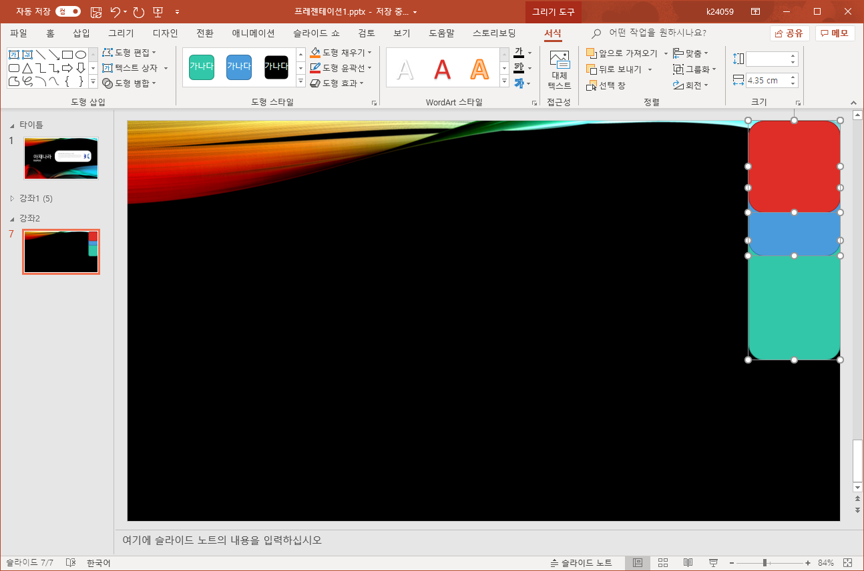Open 도형 효과 effects menu
The width and height of the screenshot is (864, 571).
tap(337, 83)
